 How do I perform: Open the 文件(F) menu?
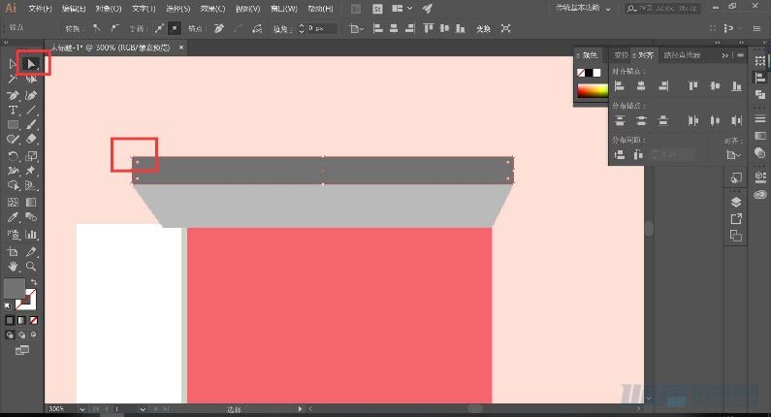point(40,8)
